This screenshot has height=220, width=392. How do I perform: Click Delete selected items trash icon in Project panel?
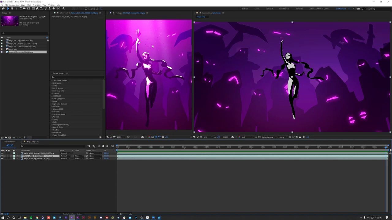[x=24, y=137]
